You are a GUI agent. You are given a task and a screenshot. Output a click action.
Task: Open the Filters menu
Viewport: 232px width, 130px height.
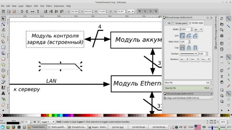pyautogui.click(x=49, y=6)
